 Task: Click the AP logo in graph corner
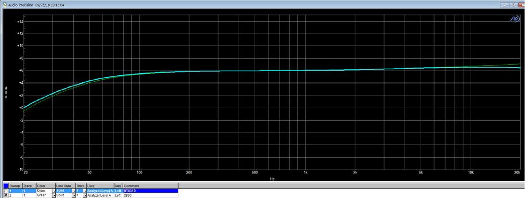tap(514, 19)
